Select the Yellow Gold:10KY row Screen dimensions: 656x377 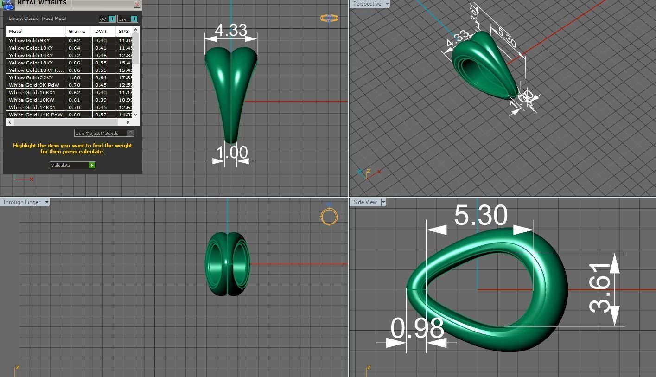pyautogui.click(x=70, y=48)
